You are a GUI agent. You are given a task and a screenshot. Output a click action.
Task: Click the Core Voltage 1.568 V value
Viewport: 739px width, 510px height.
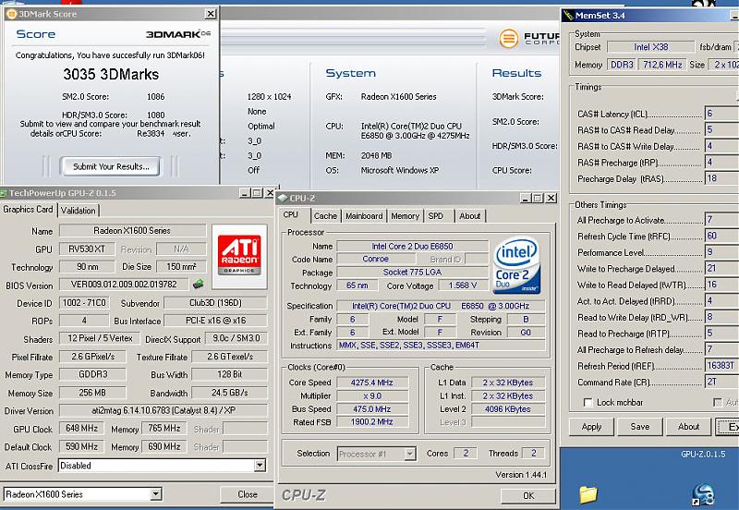463,285
